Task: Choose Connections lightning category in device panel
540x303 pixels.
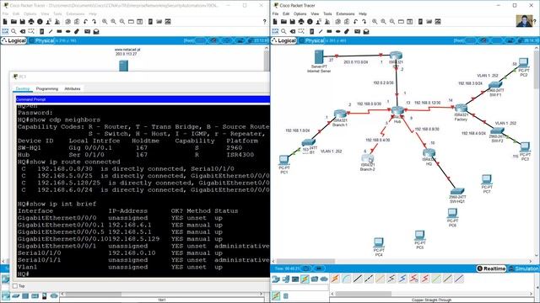Action: point(305,279)
